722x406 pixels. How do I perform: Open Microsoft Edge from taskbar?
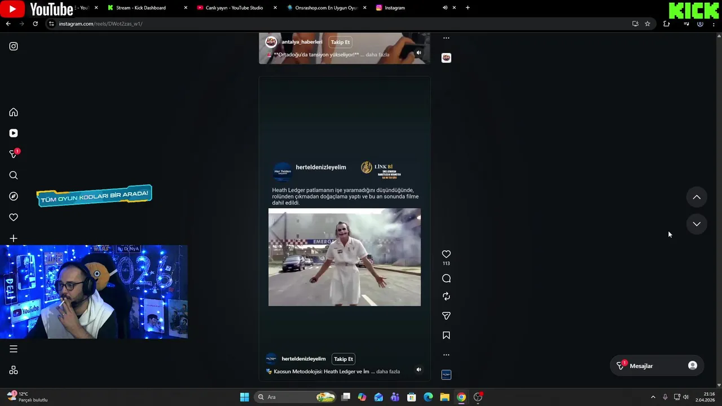pyautogui.click(x=428, y=397)
